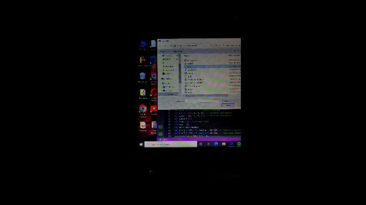Open the Organize menu

coord(163,51)
